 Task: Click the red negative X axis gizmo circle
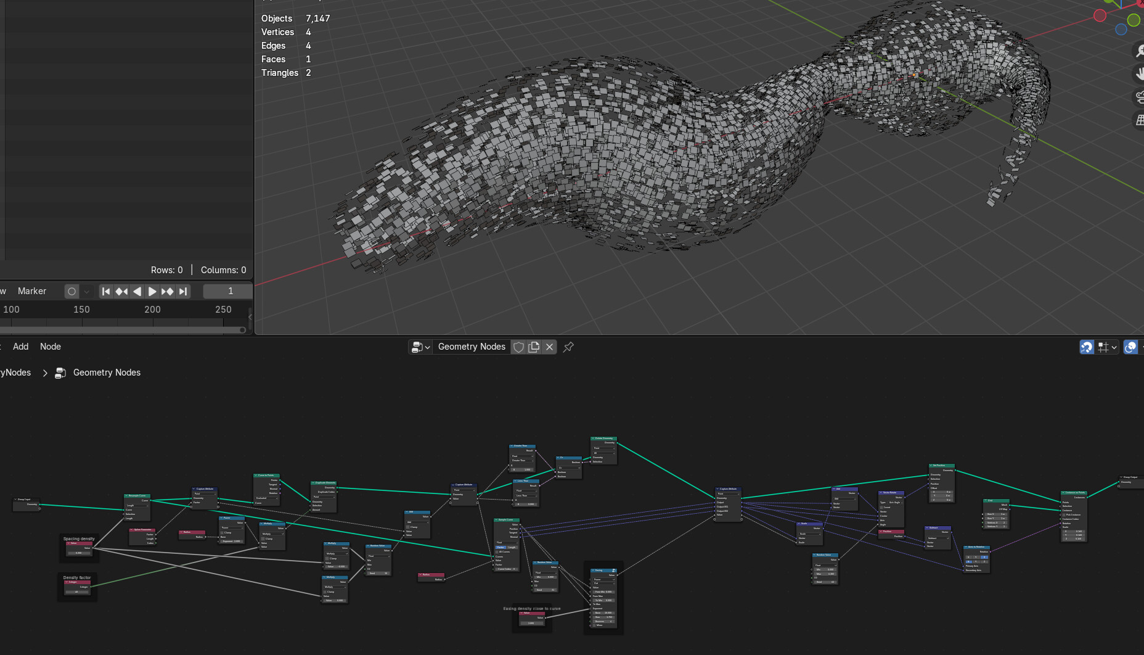[x=1100, y=15]
